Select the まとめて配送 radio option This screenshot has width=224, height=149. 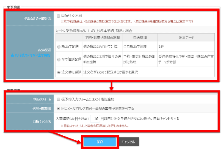click(x=59, y=47)
